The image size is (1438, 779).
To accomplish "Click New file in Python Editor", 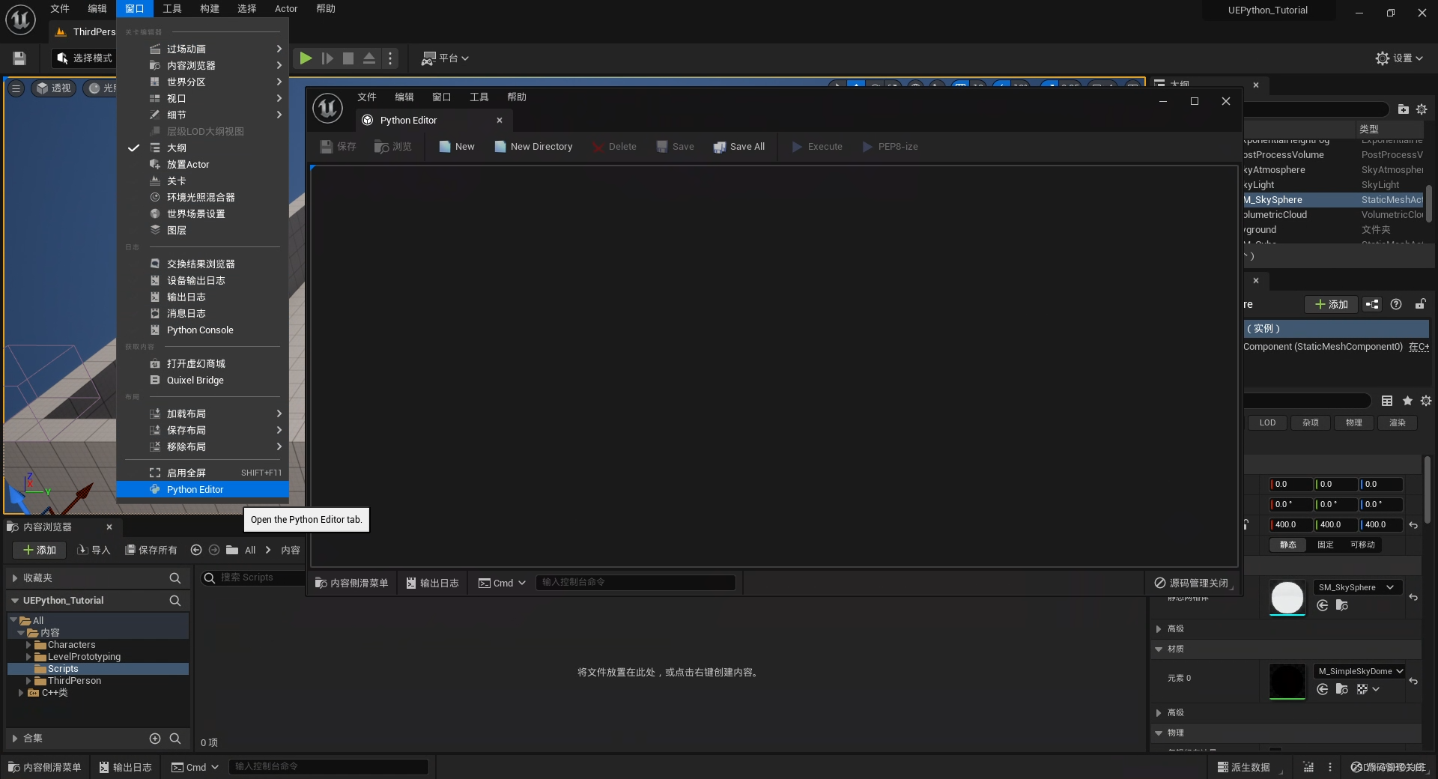I will point(457,147).
